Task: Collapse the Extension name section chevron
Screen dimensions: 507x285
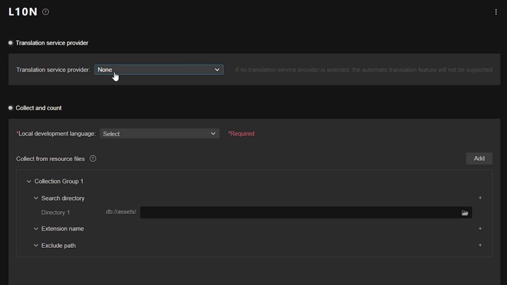Action: click(36, 229)
